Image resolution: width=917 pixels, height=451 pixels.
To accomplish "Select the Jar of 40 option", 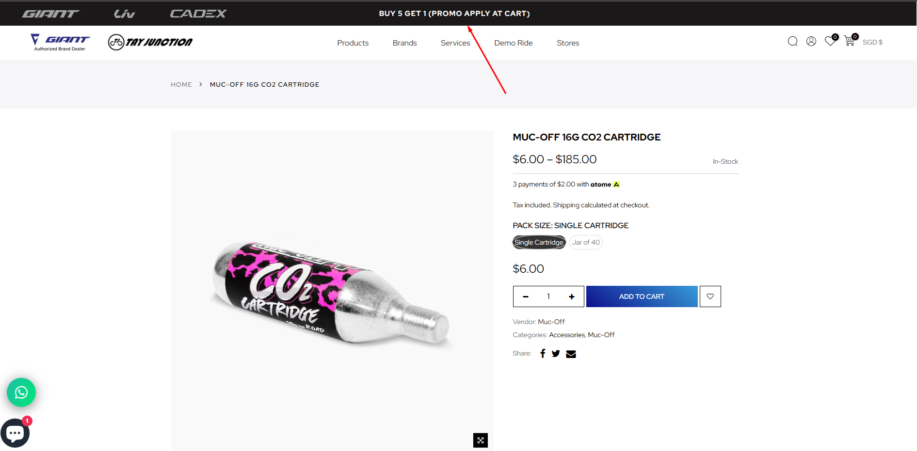I will [x=586, y=242].
